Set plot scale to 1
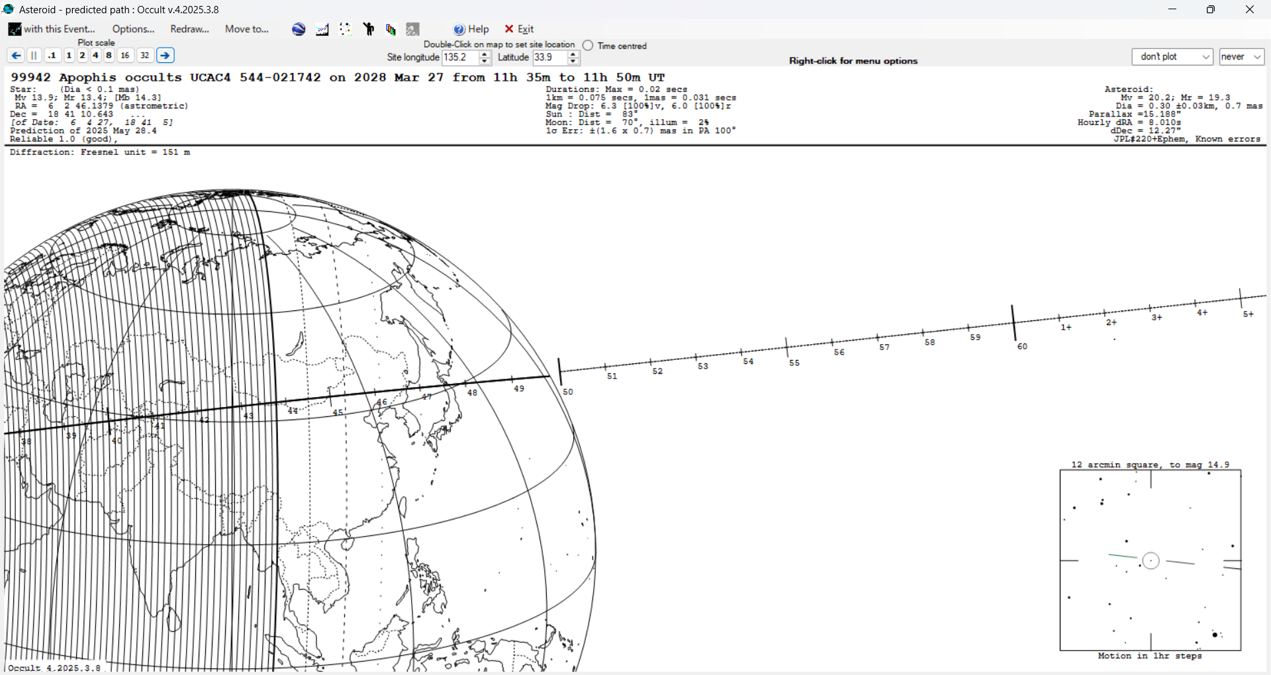The height and width of the screenshot is (675, 1271). click(69, 56)
